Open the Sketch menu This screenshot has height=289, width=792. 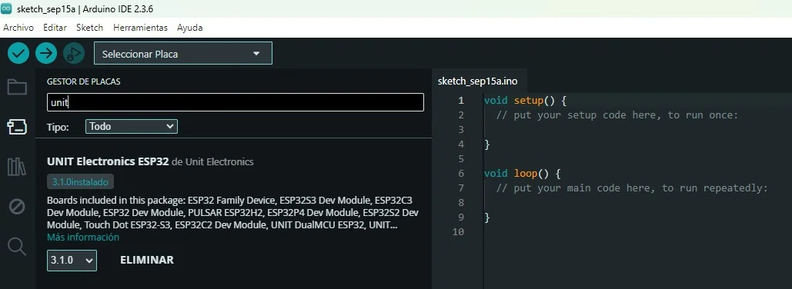click(x=89, y=28)
